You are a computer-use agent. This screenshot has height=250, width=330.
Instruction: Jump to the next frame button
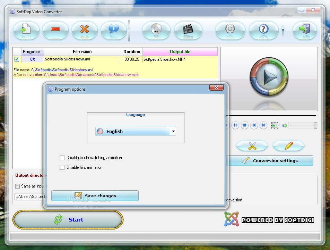(263, 125)
